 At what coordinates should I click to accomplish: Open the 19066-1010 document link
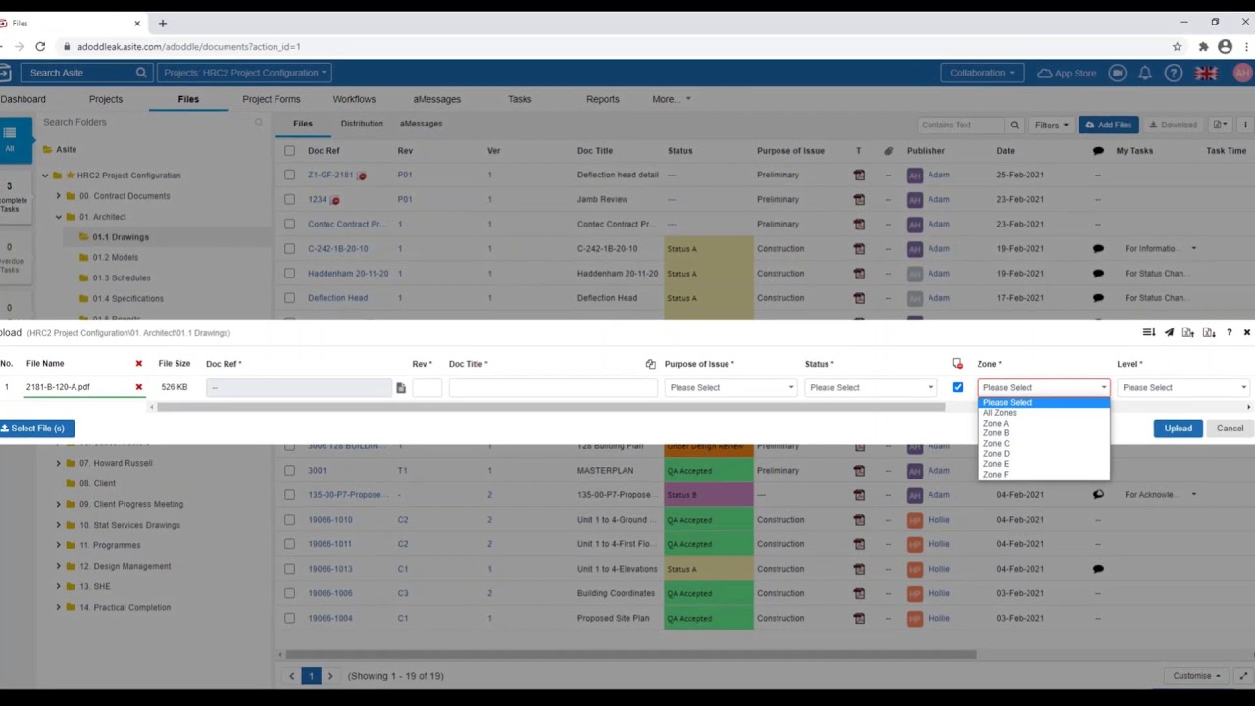[329, 520]
